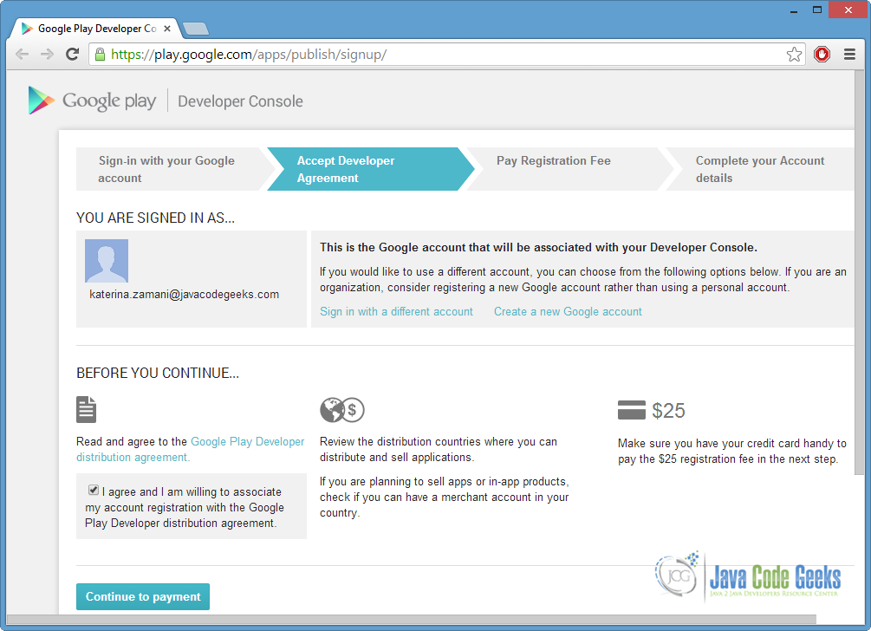This screenshot has height=631, width=871.
Task: Click the globe and dollar icon
Action: [342, 411]
